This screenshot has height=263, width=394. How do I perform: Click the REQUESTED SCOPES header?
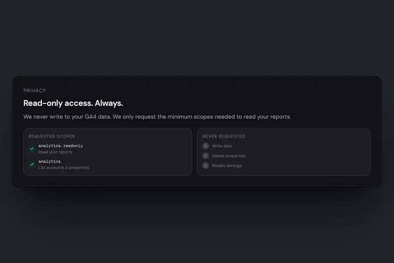[52, 136]
